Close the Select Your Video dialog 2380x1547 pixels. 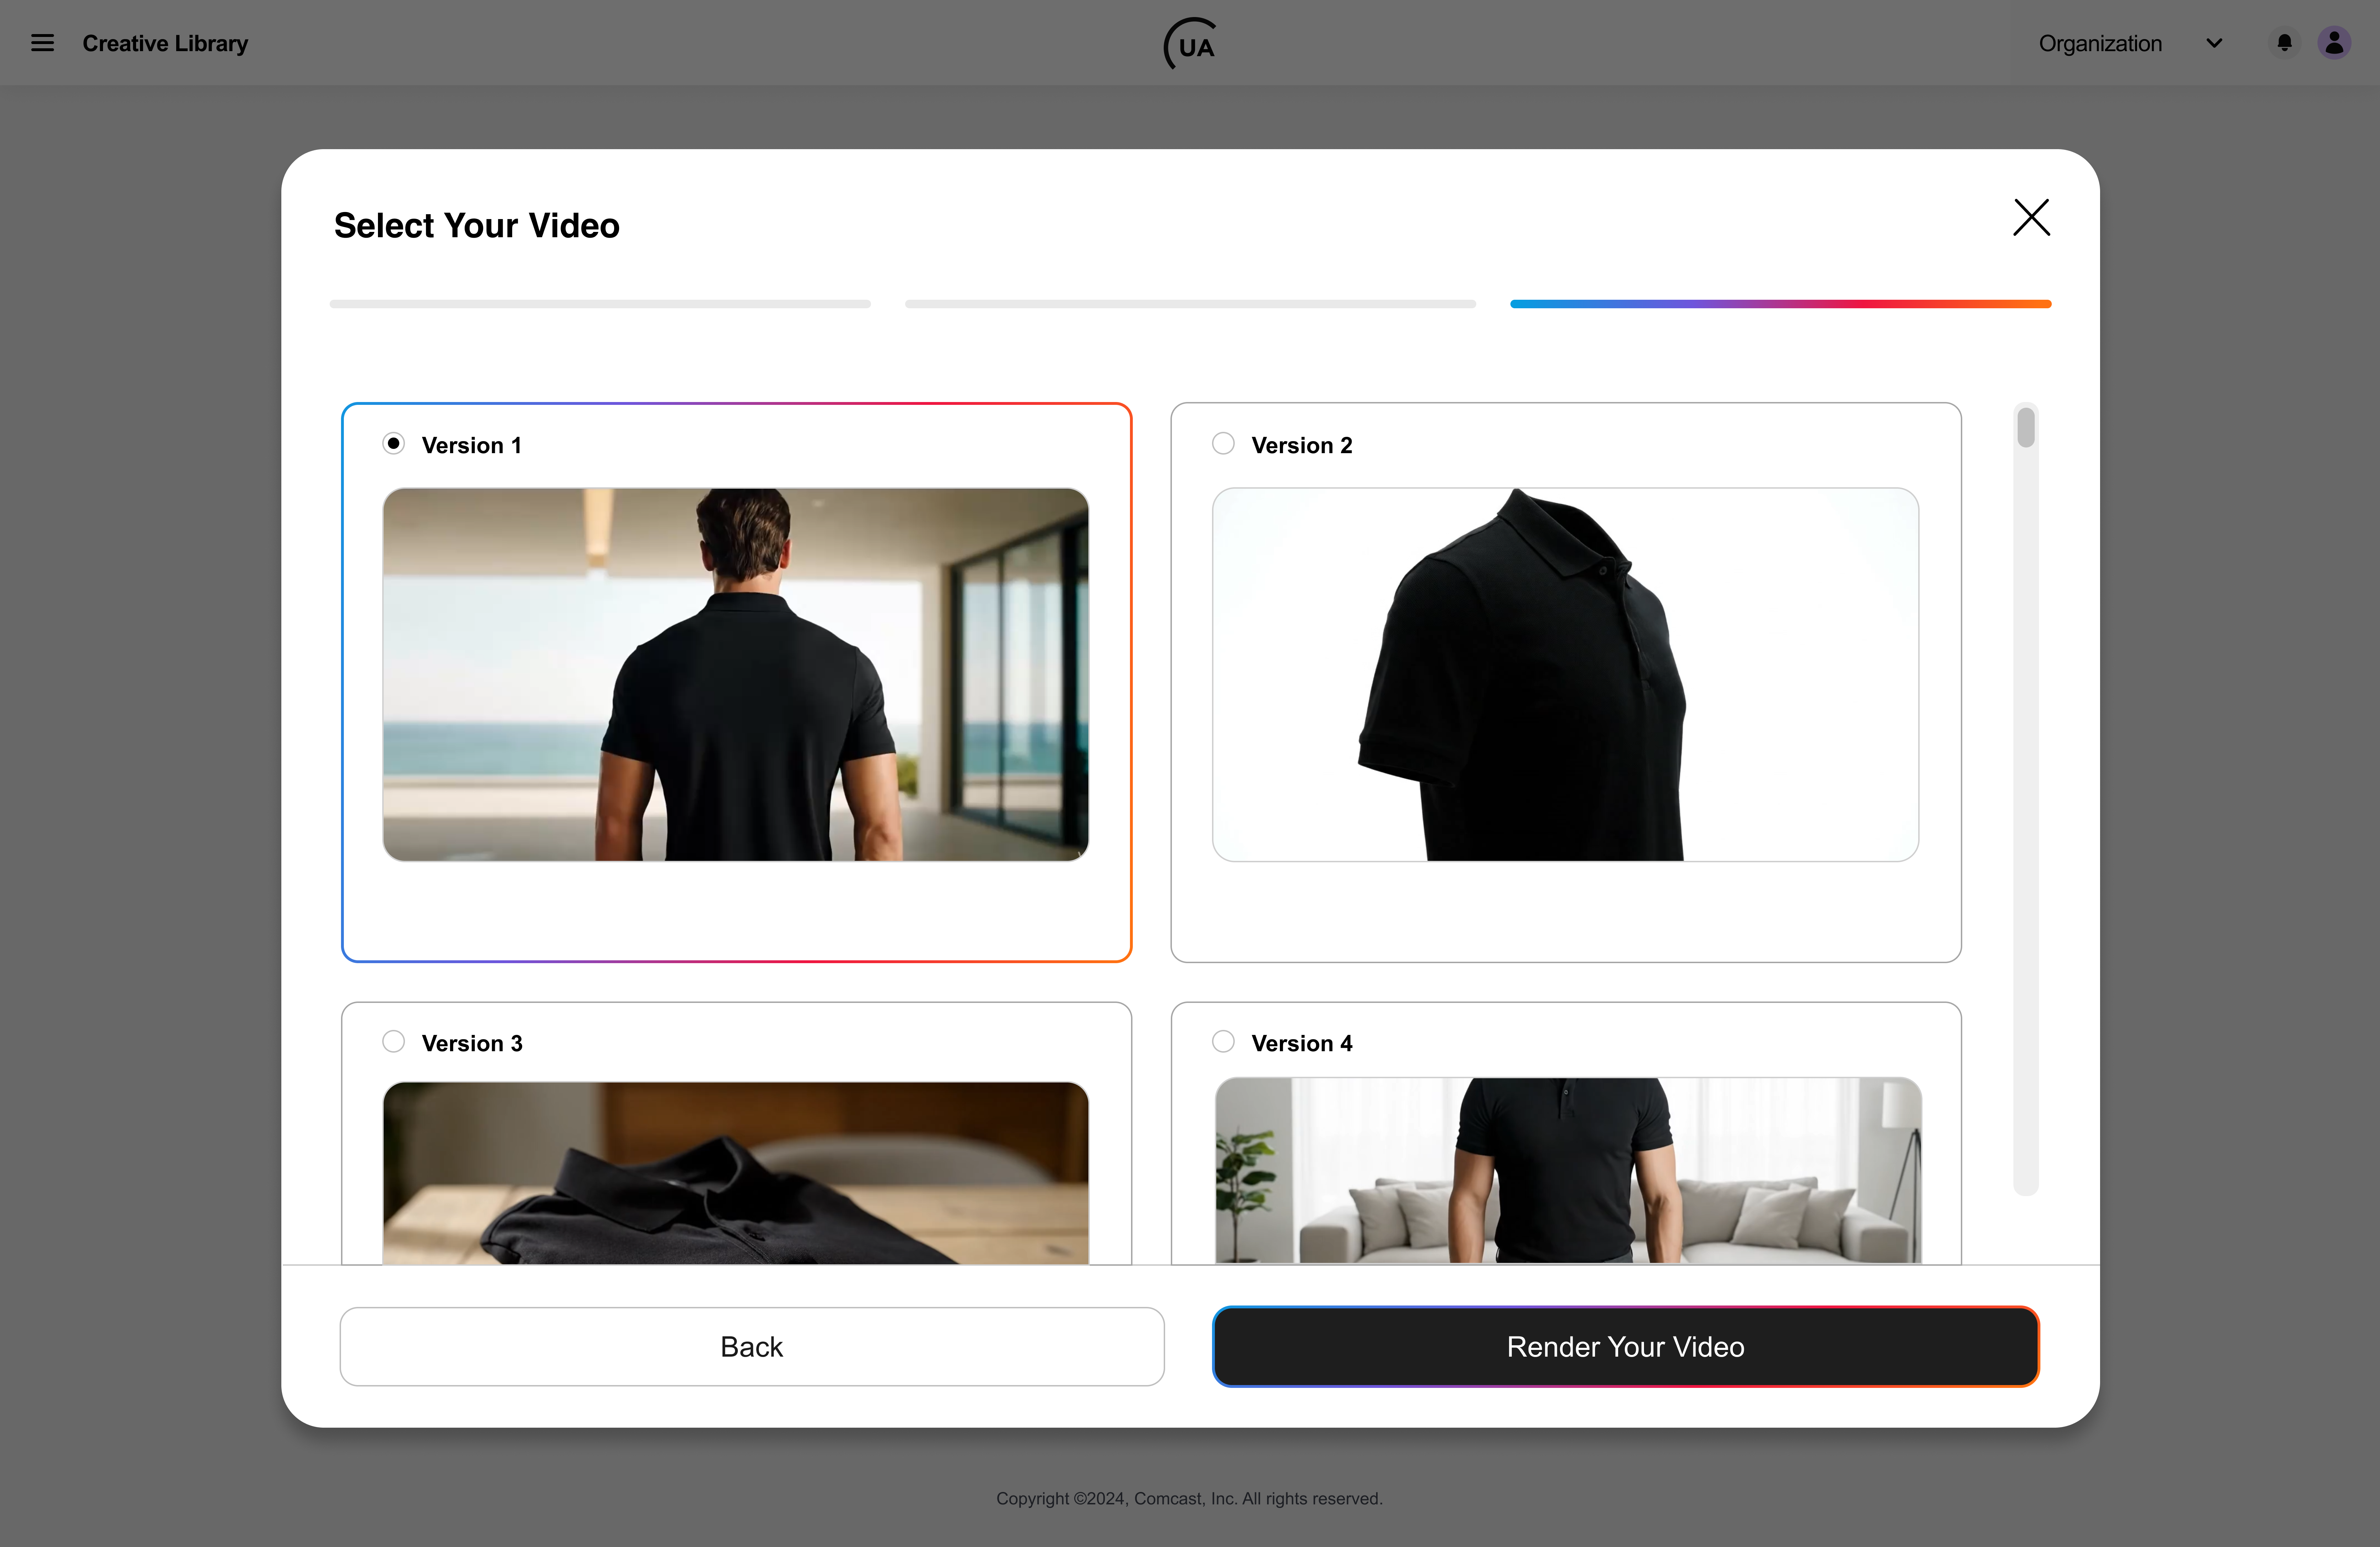coord(2031,217)
